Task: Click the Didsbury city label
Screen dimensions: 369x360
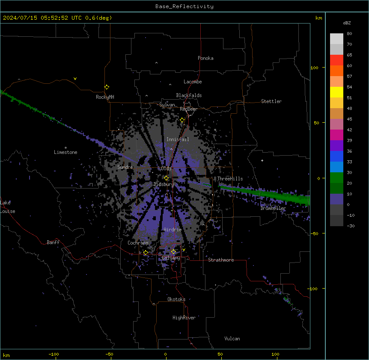Action: [164, 184]
